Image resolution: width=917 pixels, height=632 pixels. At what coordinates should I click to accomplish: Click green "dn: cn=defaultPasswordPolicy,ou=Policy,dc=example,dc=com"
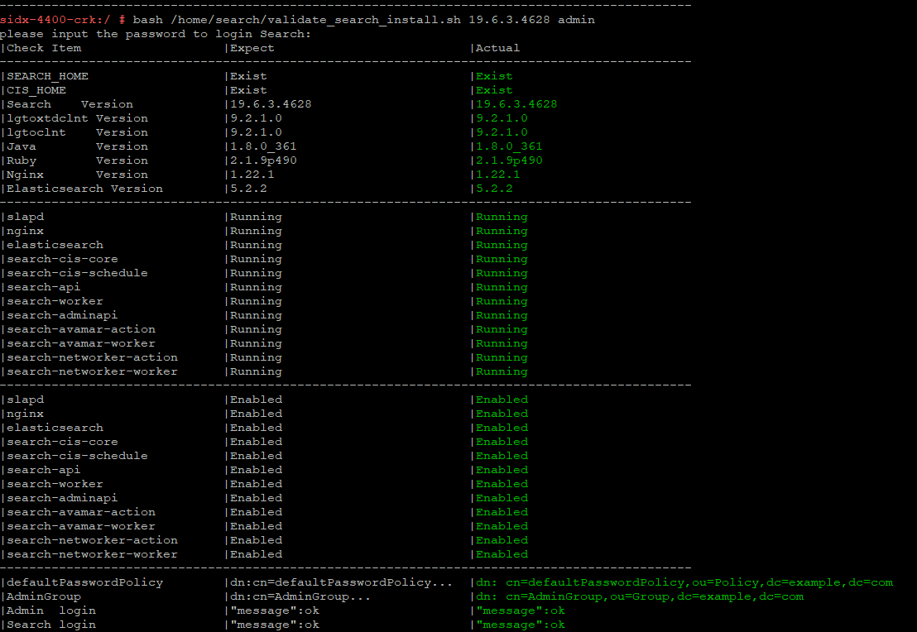click(x=684, y=582)
